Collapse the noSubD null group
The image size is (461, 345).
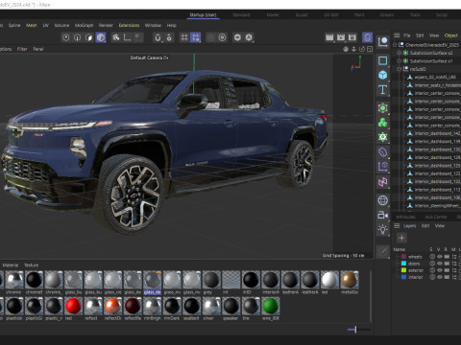point(399,69)
